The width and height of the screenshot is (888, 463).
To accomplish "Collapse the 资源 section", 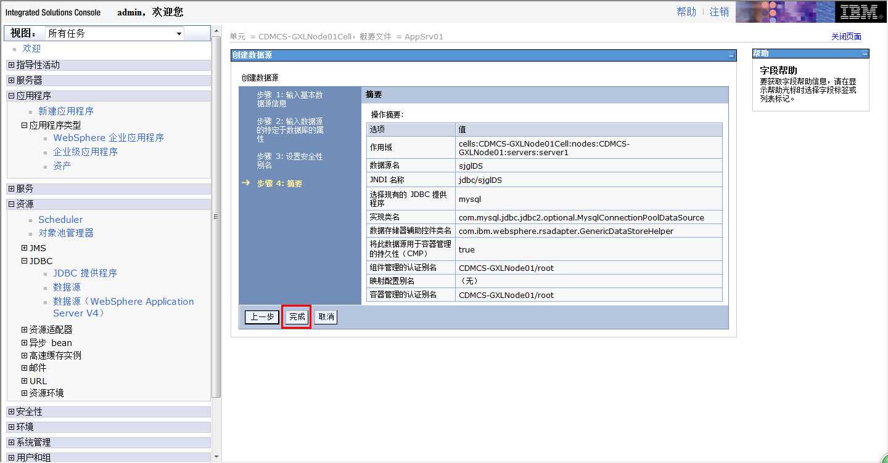I will point(11,204).
